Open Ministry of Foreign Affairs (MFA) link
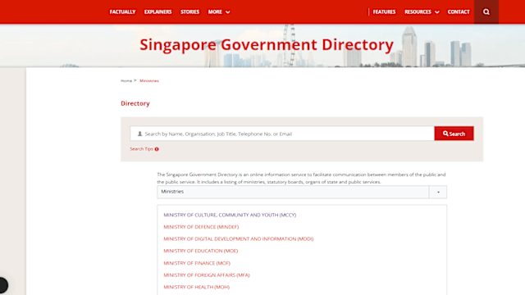The width and height of the screenshot is (525, 295). (207, 275)
